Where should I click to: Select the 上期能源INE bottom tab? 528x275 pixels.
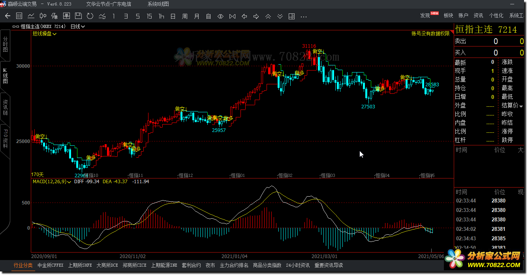point(164,266)
